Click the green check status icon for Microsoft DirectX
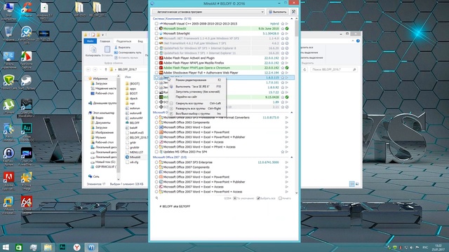Image resolution: width=449 pixels, height=252 pixels. 287,29
